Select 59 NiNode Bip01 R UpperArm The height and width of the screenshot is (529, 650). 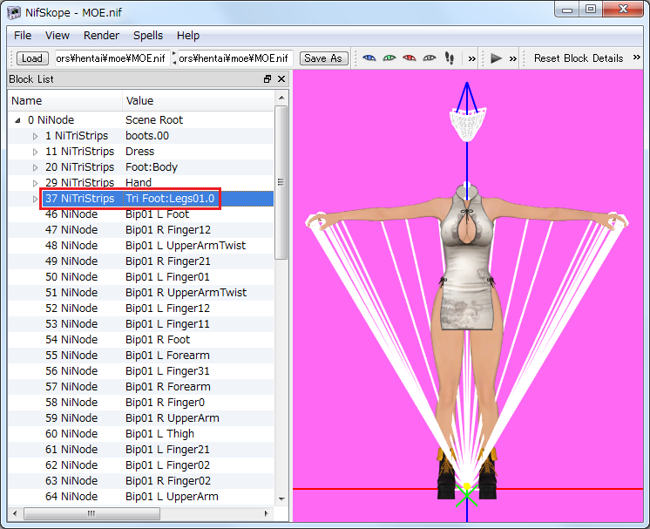pyautogui.click(x=140, y=418)
